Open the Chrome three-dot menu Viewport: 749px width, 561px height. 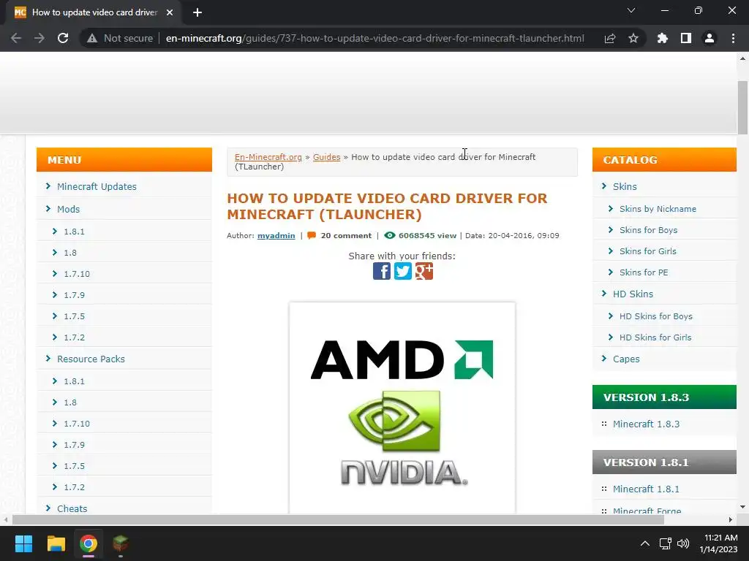[733, 38]
